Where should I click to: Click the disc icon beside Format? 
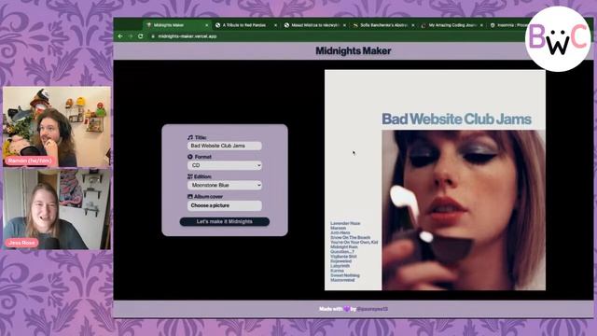[x=190, y=157]
